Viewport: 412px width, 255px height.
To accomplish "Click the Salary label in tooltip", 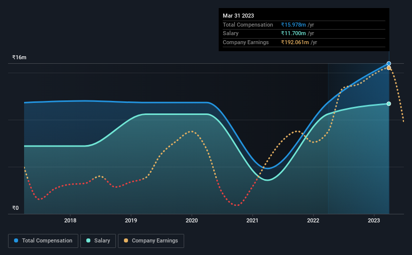I will [x=231, y=34].
